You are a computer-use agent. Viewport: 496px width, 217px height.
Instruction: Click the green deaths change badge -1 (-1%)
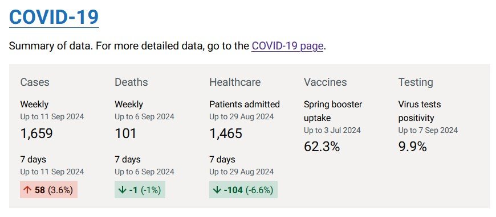tap(140, 190)
